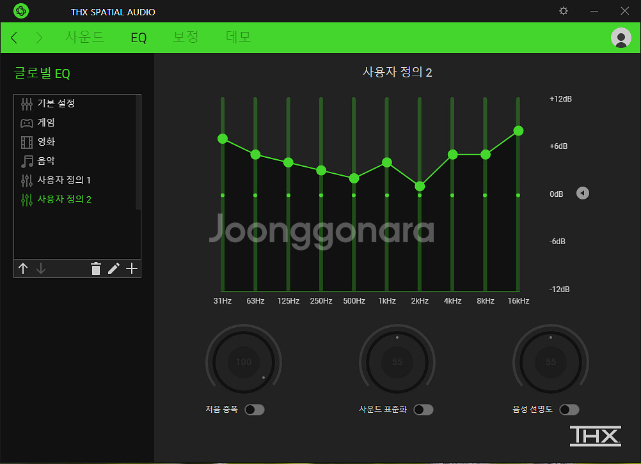The image size is (641, 464).
Task: Click the 16kHz EQ slider handle
Action: [518, 131]
